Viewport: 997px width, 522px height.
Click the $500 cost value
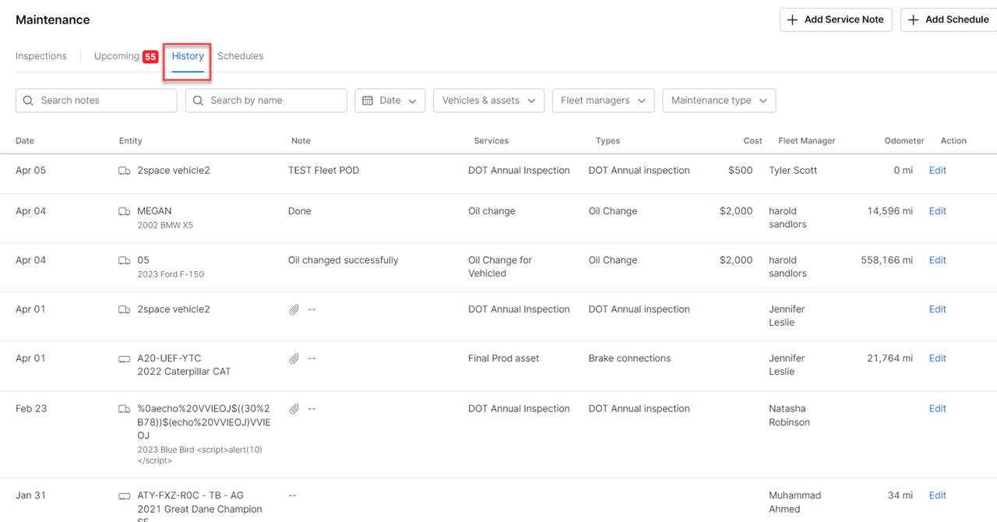click(x=741, y=171)
